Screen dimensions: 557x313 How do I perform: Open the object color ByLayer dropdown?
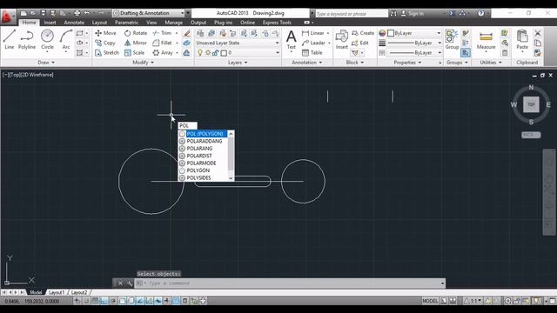(x=414, y=33)
